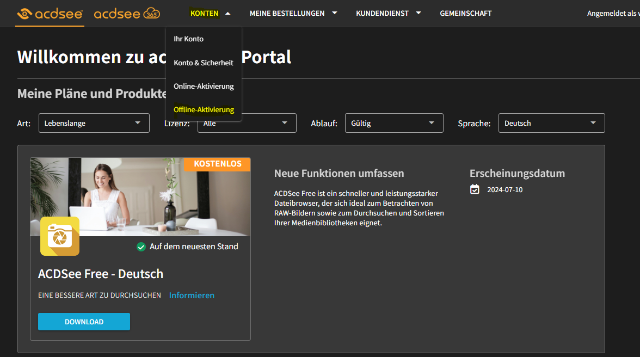Open Konto & Sicherheit menu entry
Screen dimensions: 640x357
pyautogui.click(x=204, y=63)
